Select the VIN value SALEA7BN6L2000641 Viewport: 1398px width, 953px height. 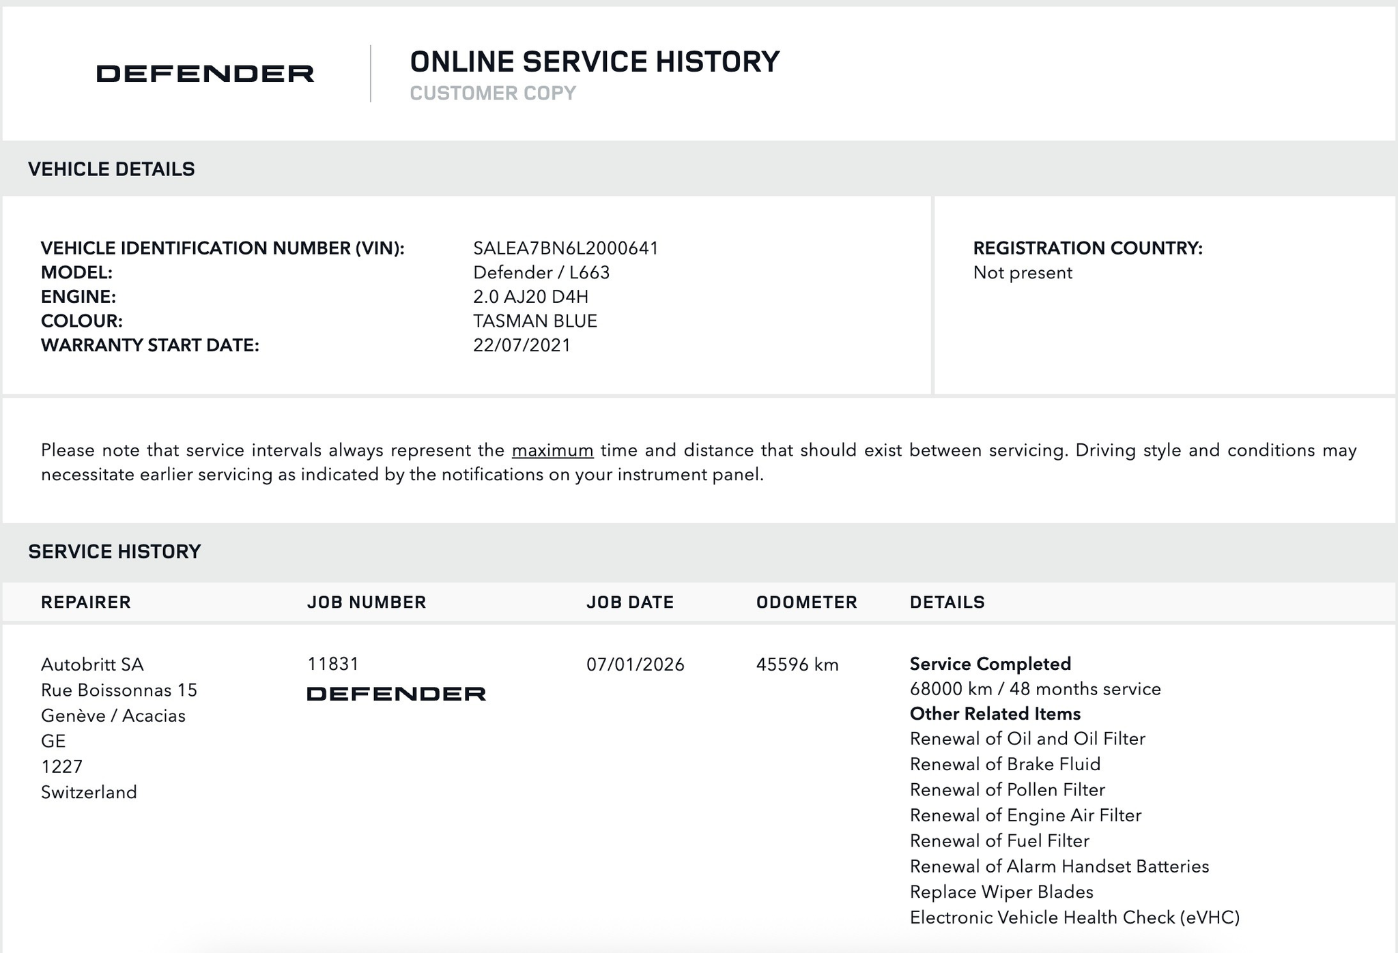pyautogui.click(x=565, y=248)
